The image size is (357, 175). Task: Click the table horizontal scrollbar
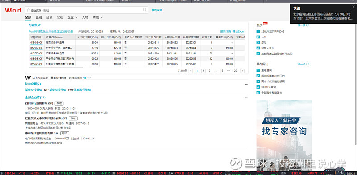pyautogui.click(x=56, y=67)
